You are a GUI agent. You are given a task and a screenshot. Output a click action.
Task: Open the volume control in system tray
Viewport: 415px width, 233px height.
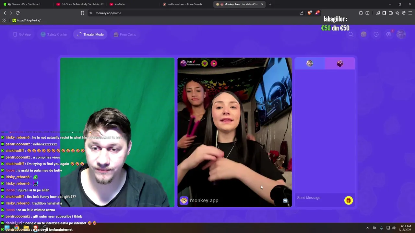click(394, 228)
